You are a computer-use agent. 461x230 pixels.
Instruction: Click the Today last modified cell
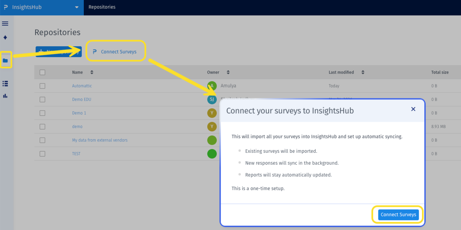click(334, 86)
